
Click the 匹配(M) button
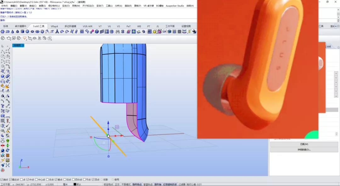click(304, 144)
